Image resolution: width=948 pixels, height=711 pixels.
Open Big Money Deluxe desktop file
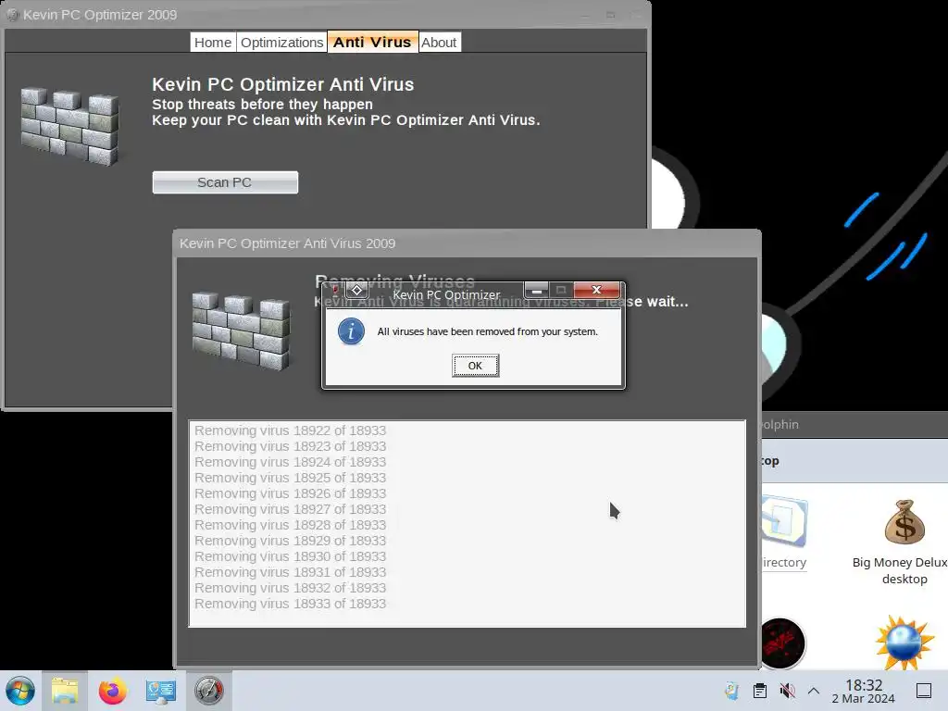(x=904, y=542)
